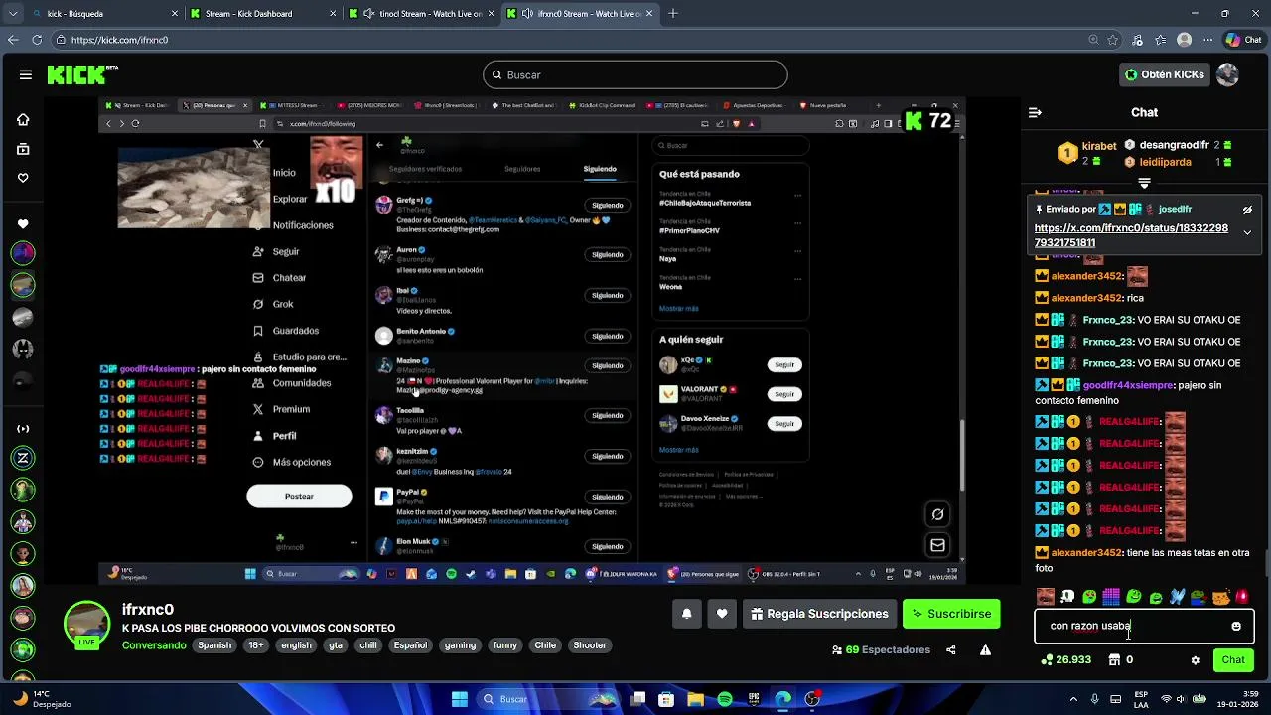The image size is (1271, 715).
Task: Open Spotify from the taskbar
Action: point(725,699)
